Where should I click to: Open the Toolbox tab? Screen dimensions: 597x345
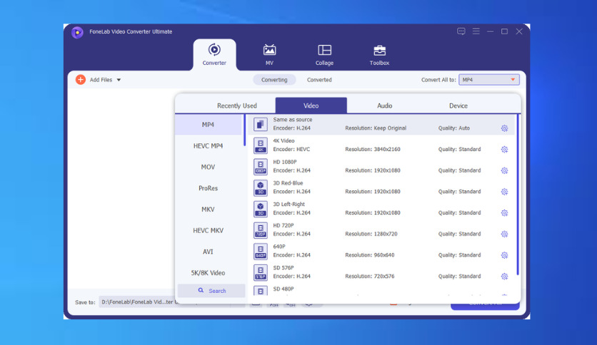(379, 55)
